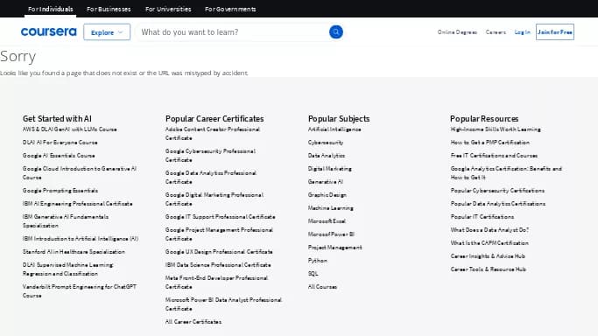The width and height of the screenshot is (598, 336).
Task: Open High-Income Skills Worth Learning
Action: pos(496,129)
